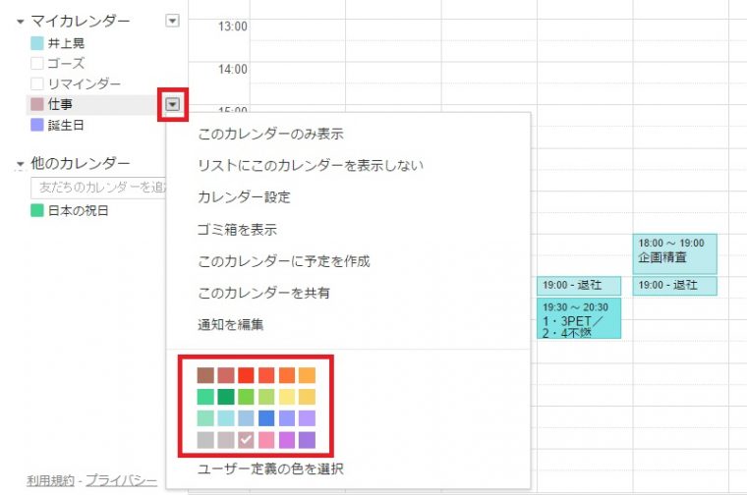
Task: Choose the golden yellow color swatch
Action: 308,397
